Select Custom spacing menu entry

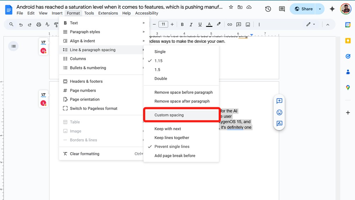169,115
